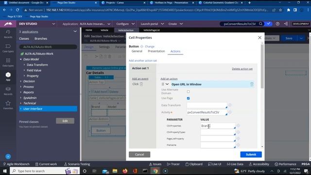
Task: Open Firefox from the Windows taskbar
Action: click(x=125, y=171)
